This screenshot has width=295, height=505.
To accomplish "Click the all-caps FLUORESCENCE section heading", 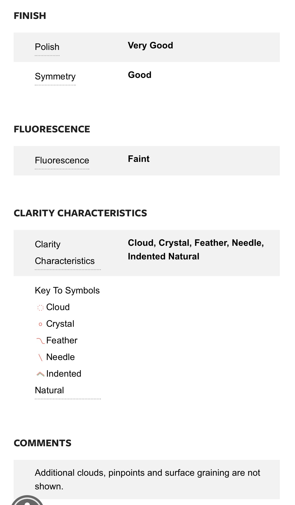I will click(52, 129).
